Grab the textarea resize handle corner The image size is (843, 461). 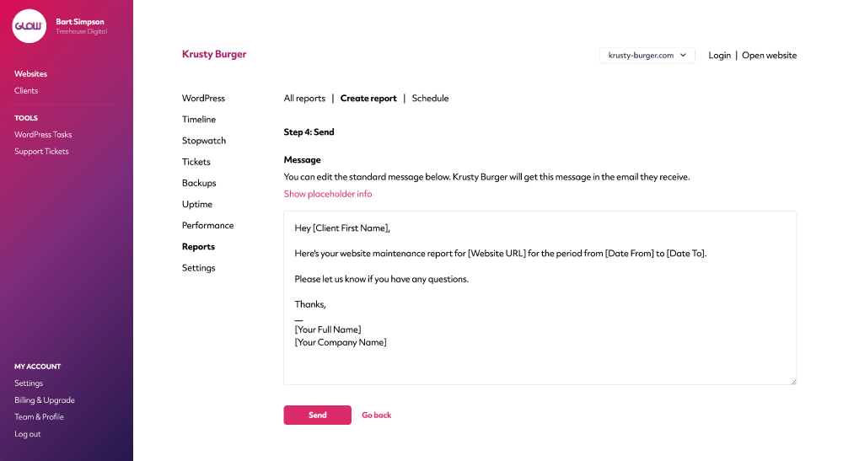[793, 382]
